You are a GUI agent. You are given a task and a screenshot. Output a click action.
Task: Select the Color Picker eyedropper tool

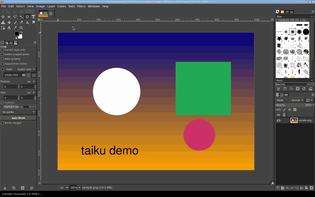pos(15,28)
